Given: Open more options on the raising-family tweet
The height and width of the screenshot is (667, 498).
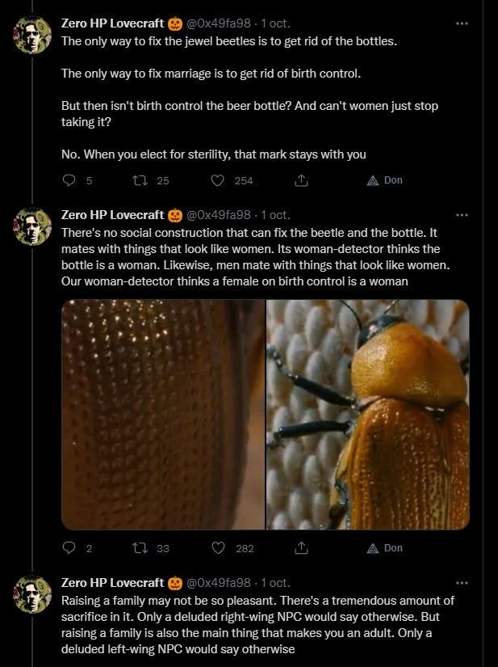Looking at the screenshot, I should tap(462, 583).
